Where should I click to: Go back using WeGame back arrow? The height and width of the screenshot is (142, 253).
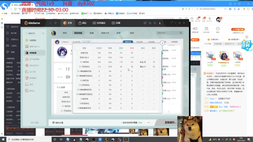(51, 23)
